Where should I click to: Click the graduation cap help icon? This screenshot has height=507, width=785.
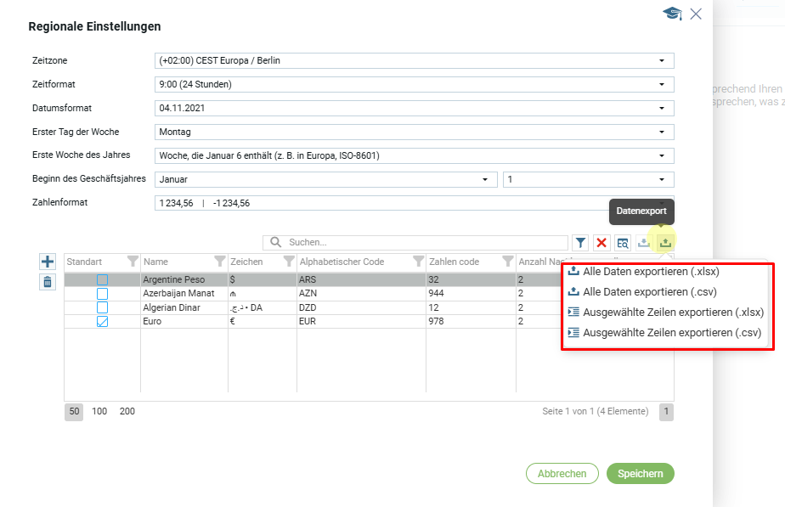tap(673, 14)
